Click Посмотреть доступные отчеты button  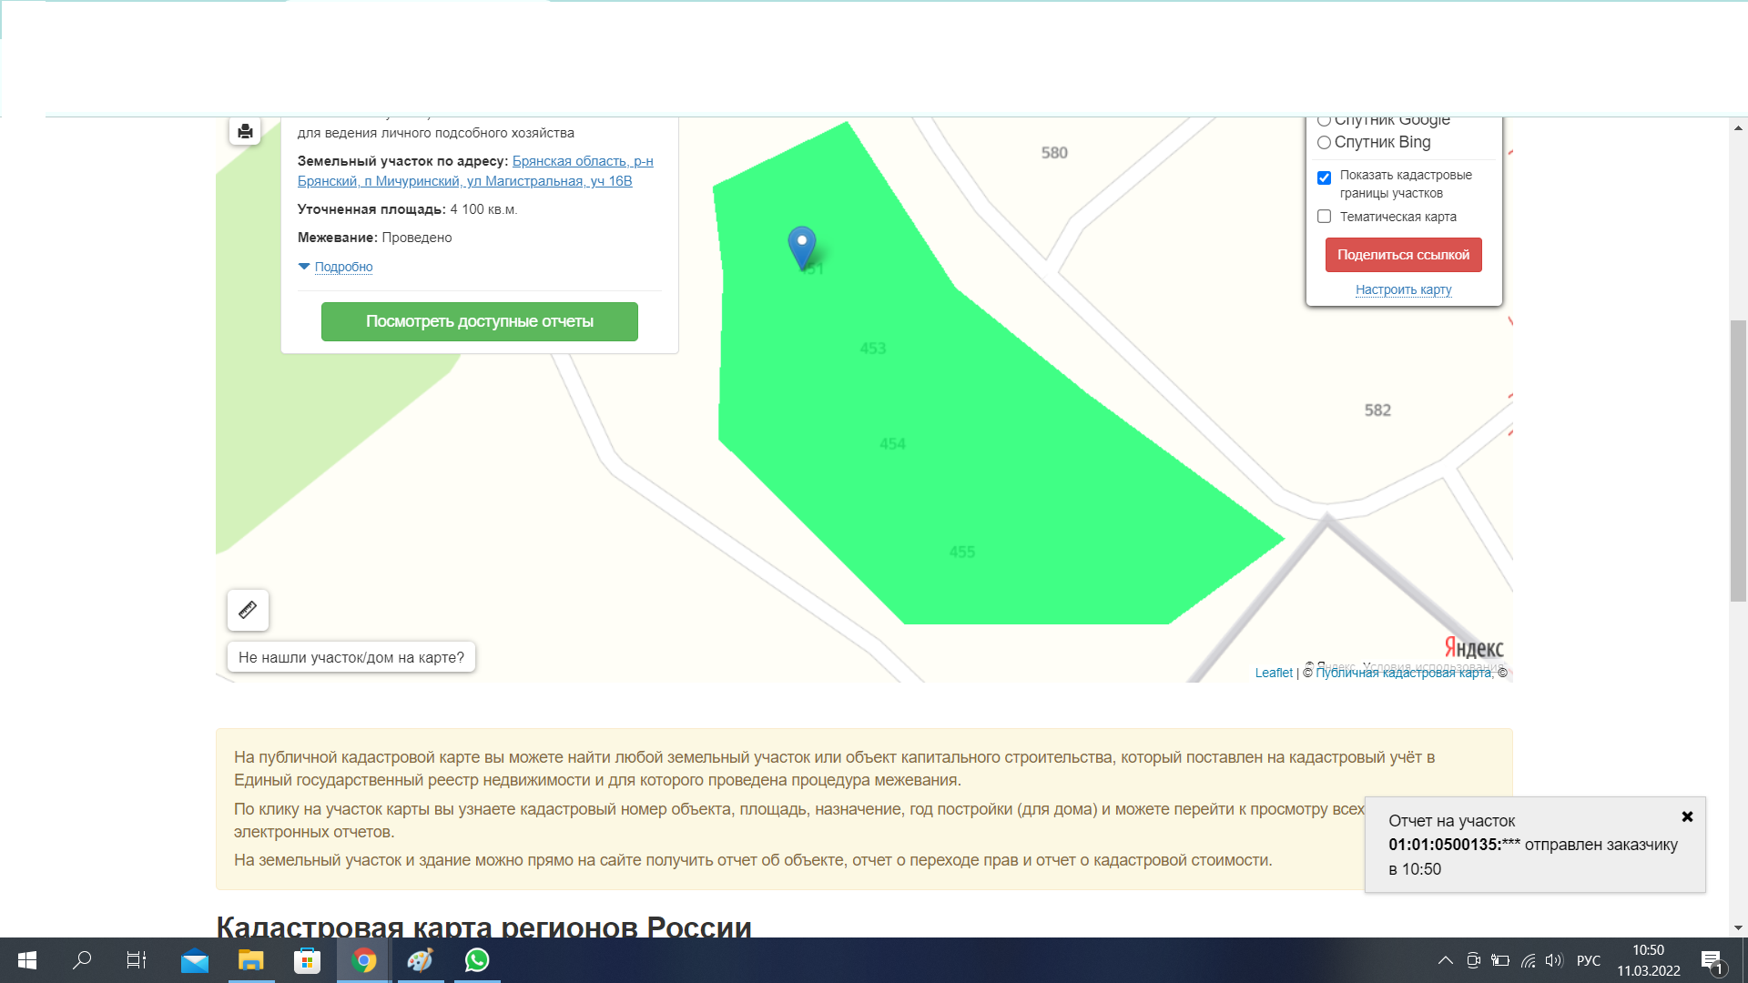pos(479,321)
